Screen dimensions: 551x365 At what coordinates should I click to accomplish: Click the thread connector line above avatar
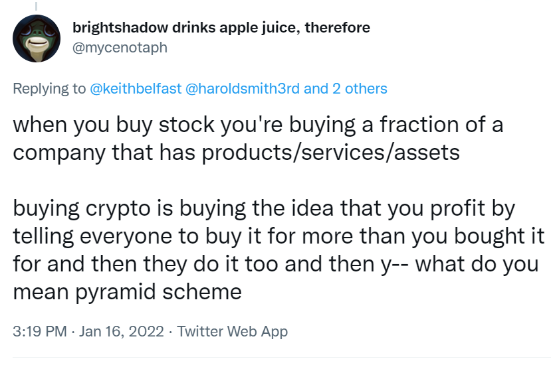tap(36, 6)
